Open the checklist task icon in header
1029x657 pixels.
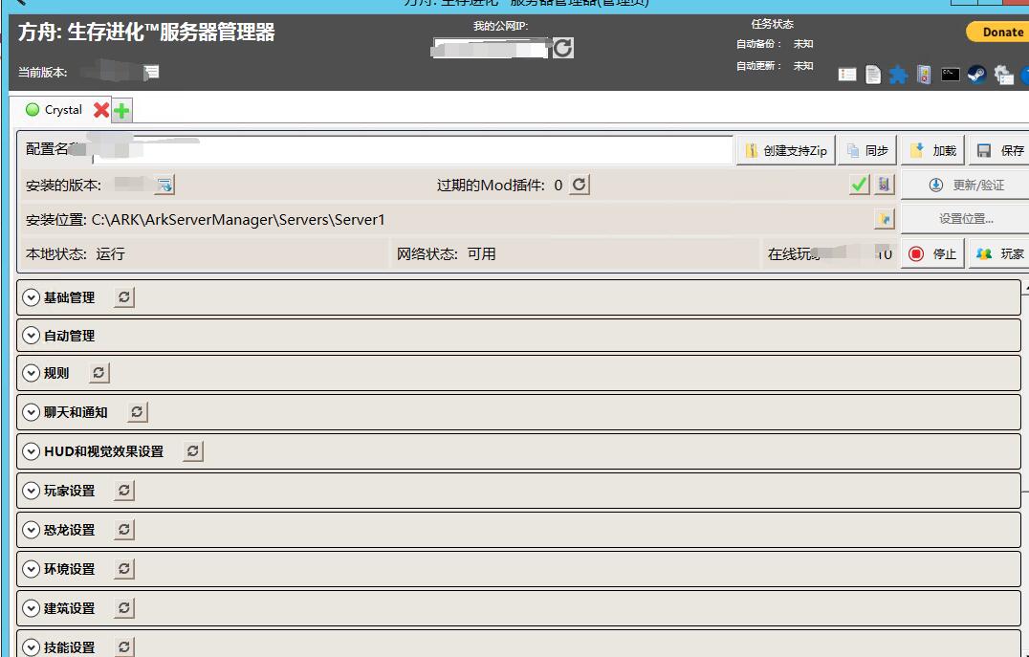click(x=847, y=75)
